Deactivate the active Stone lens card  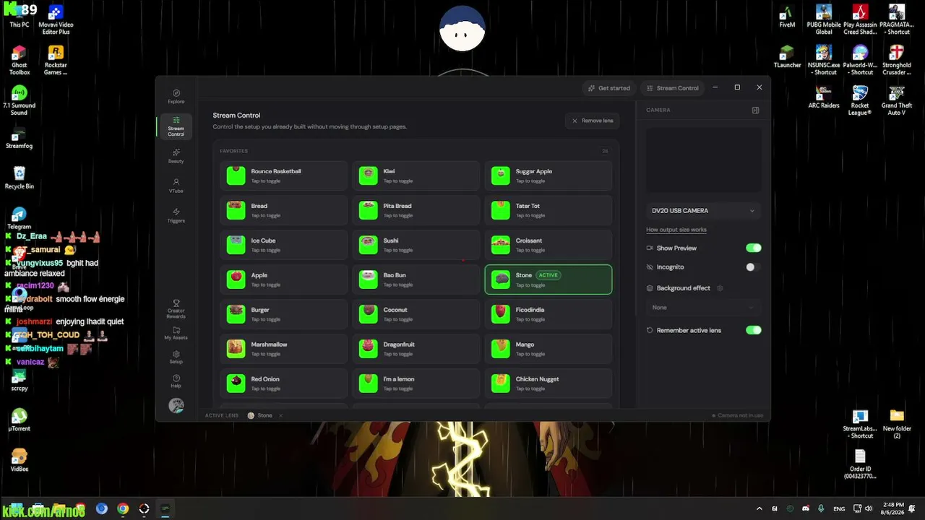[548, 279]
